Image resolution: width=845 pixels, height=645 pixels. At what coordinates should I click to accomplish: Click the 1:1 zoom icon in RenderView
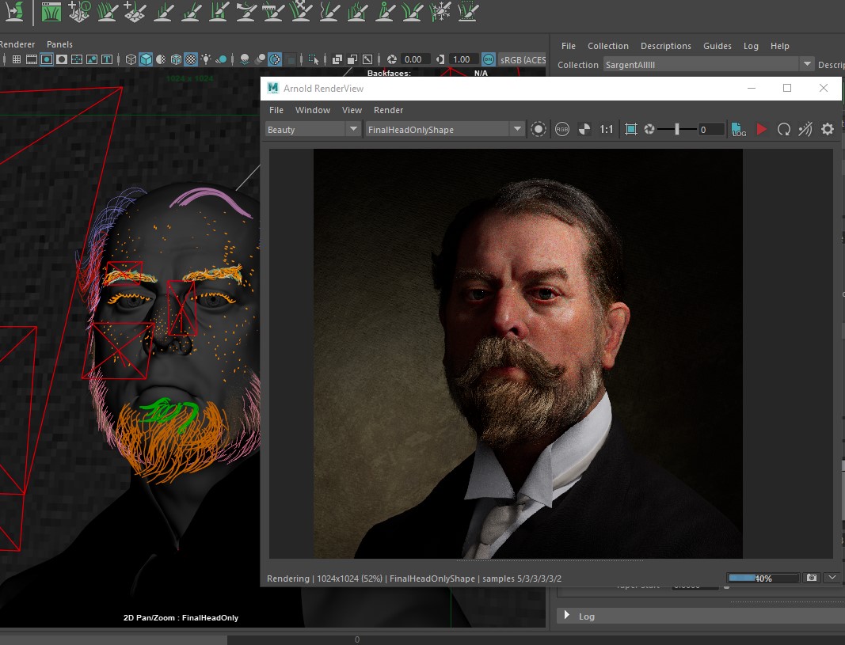tap(607, 128)
